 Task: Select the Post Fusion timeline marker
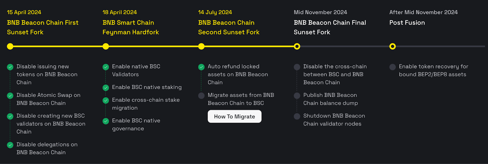[393, 46]
